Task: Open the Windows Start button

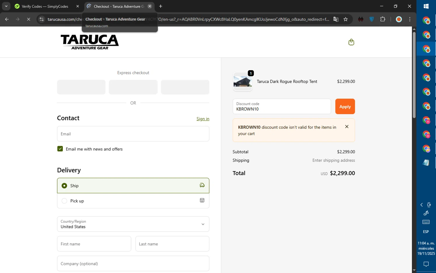Action: click(x=426, y=6)
